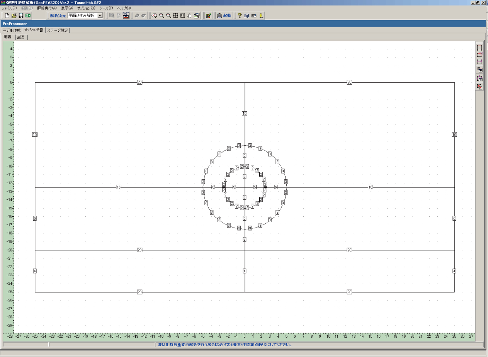Open the オプション(O) menu
488x357 pixels.
86,8
